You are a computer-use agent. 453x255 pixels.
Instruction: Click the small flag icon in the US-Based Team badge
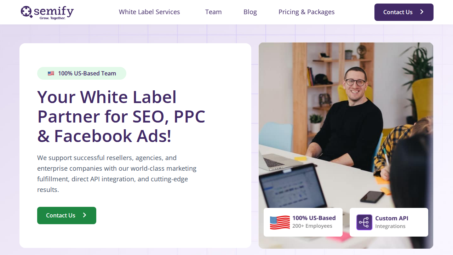click(51, 73)
